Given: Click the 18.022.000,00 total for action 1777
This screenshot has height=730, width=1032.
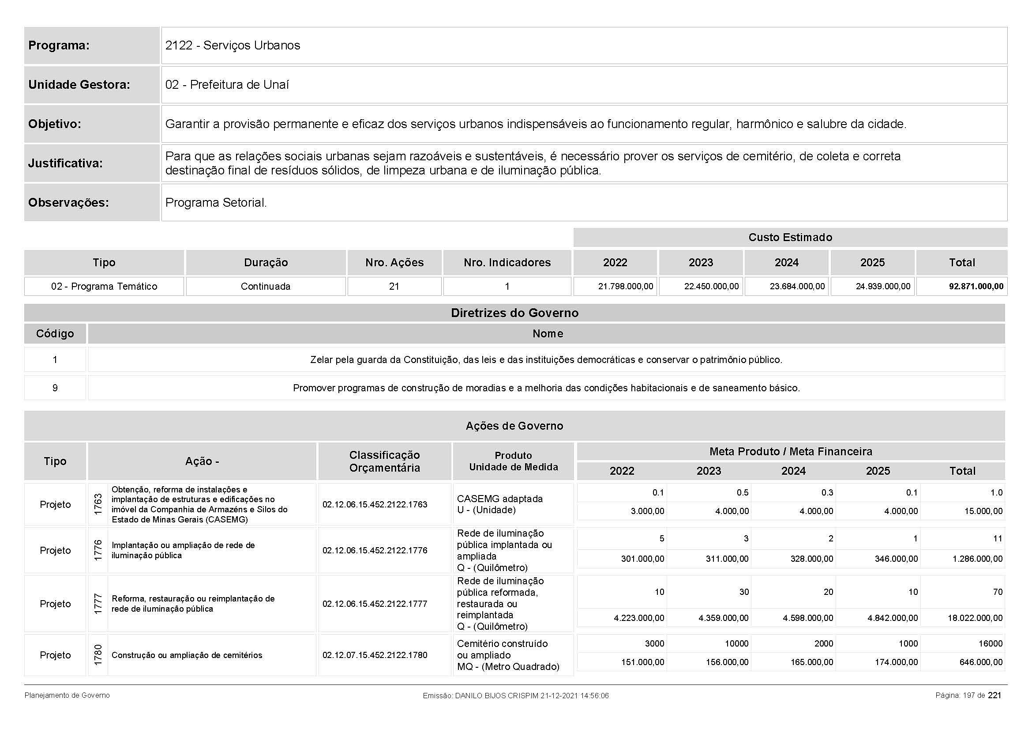Looking at the screenshot, I should coord(975,618).
